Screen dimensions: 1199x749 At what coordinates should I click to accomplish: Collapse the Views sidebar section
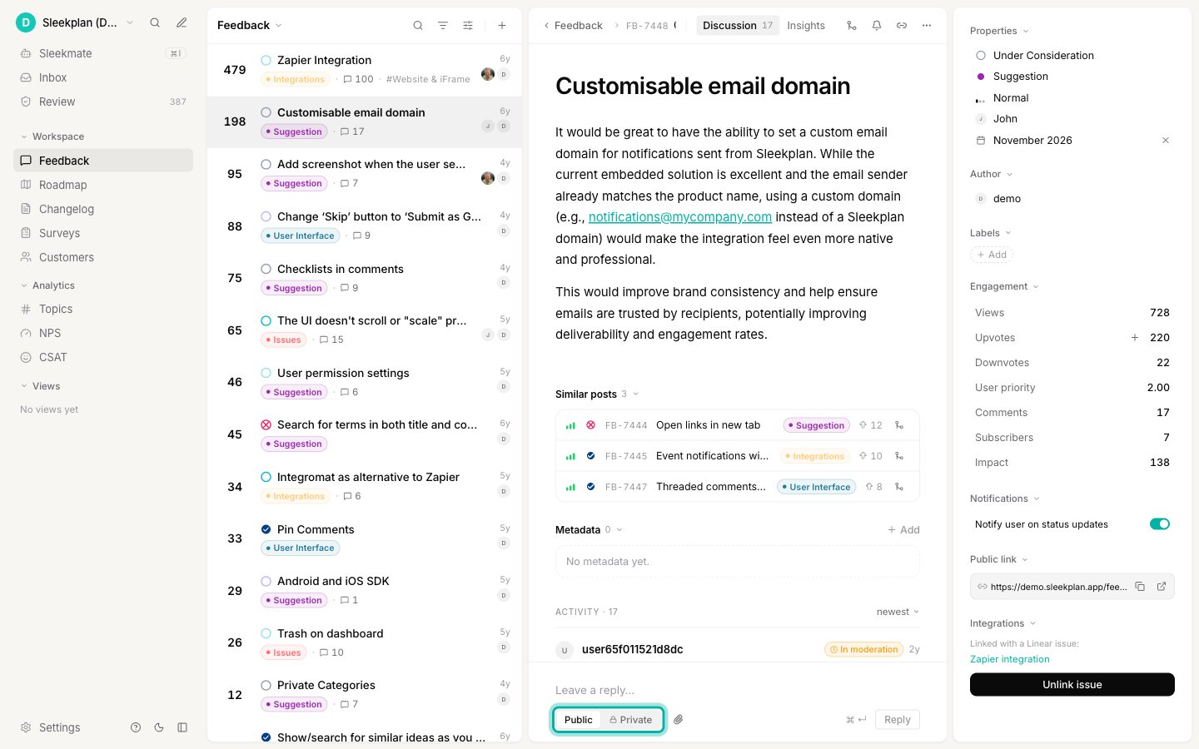tap(40, 386)
